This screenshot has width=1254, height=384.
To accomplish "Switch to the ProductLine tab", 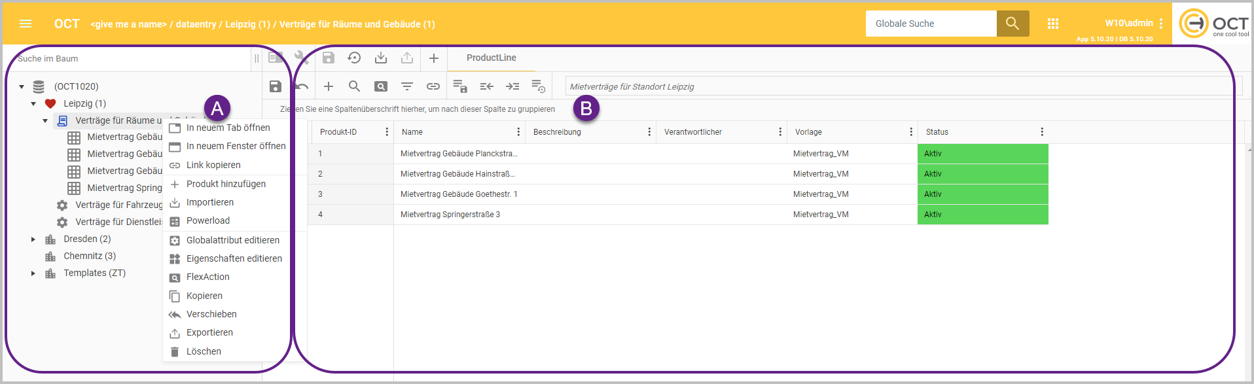I will (x=491, y=58).
